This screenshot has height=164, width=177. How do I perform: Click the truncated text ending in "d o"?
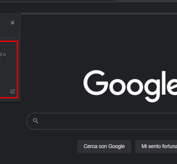pyautogui.click(x=3, y=54)
